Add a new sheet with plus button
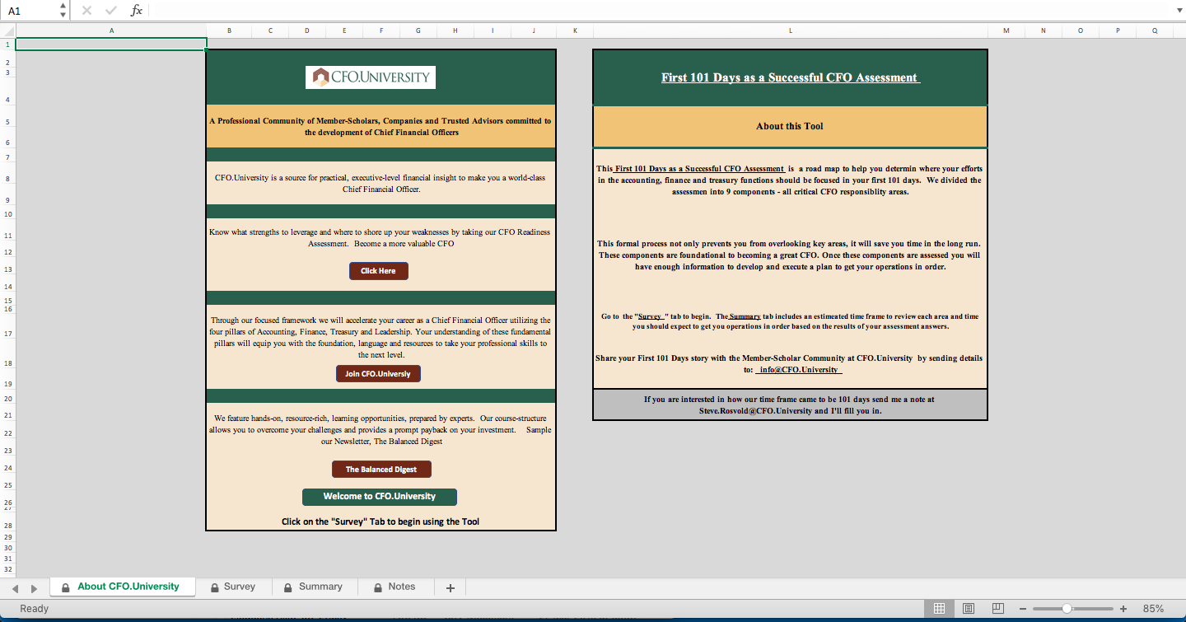This screenshot has height=622, width=1186. coord(451,587)
